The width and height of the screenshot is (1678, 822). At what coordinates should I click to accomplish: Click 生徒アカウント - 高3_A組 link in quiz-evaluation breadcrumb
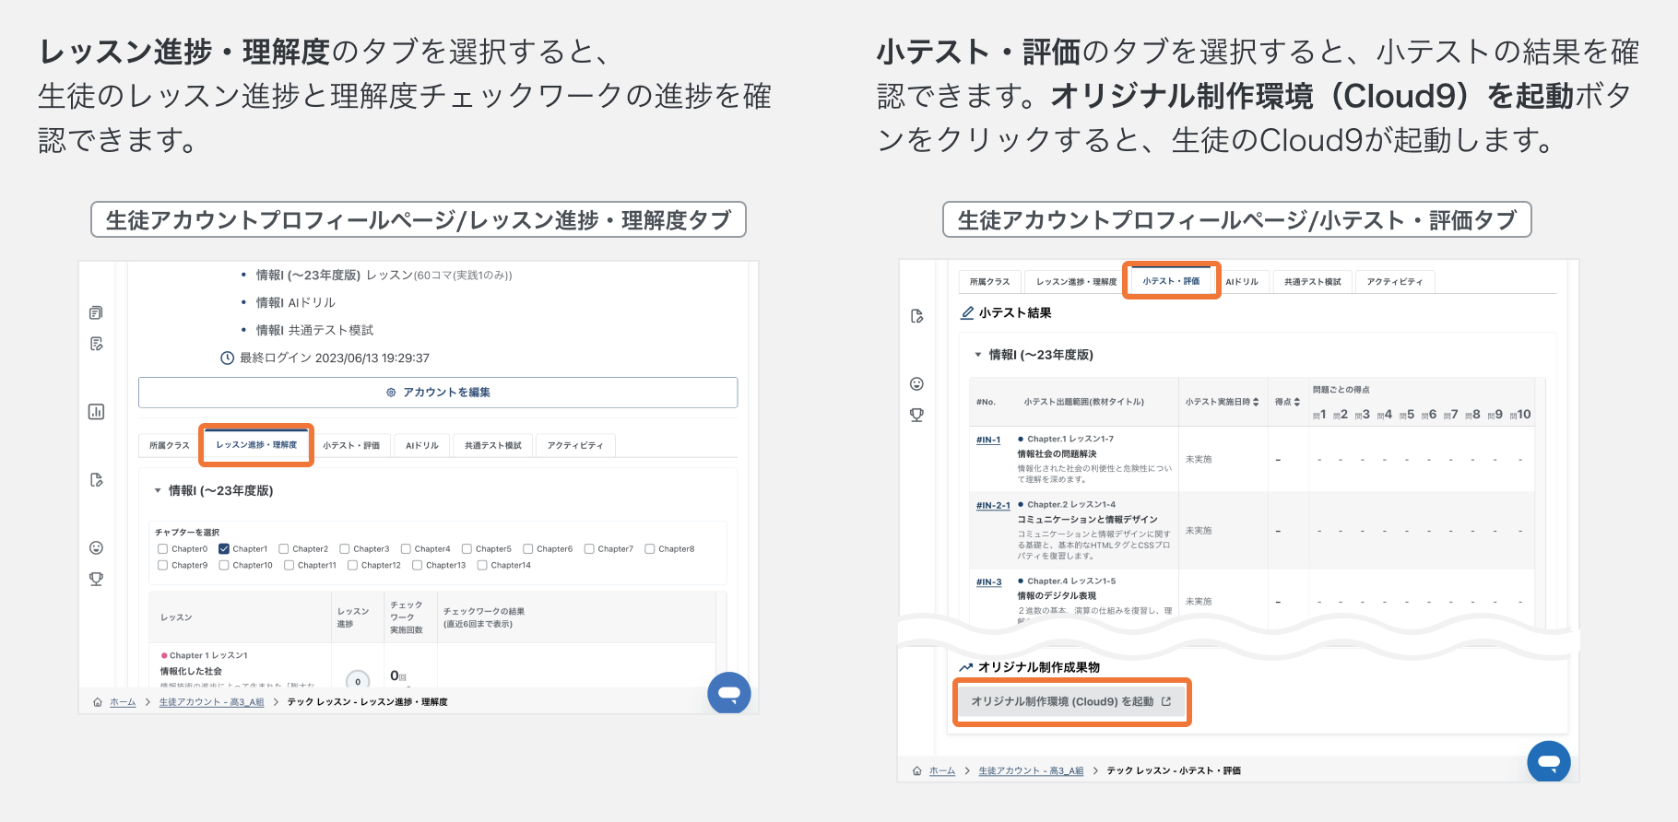pyautogui.click(x=1031, y=770)
